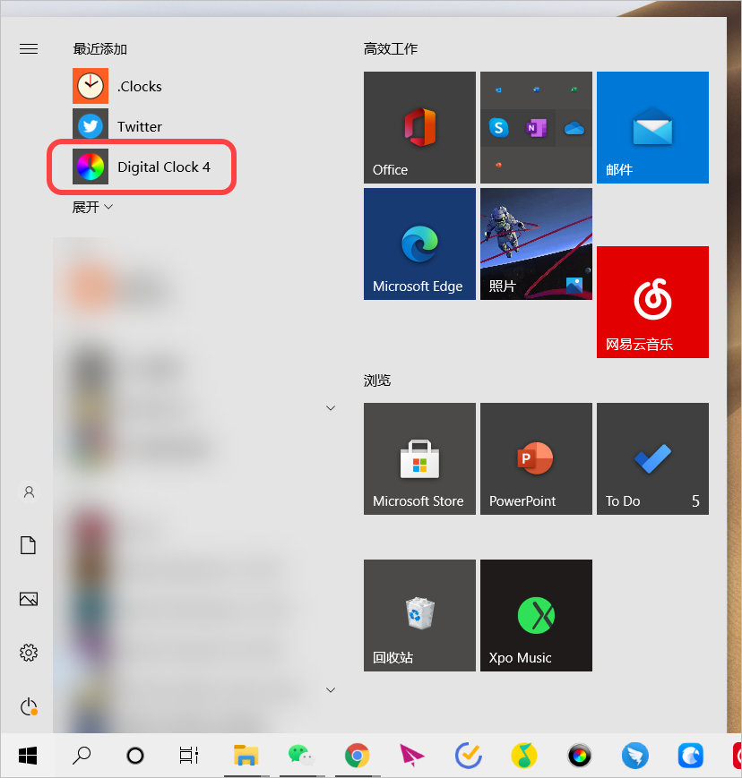Viewport: 742px width, 778px height.
Task: Open 回收站 Recycle Bin tile
Action: coord(419,615)
